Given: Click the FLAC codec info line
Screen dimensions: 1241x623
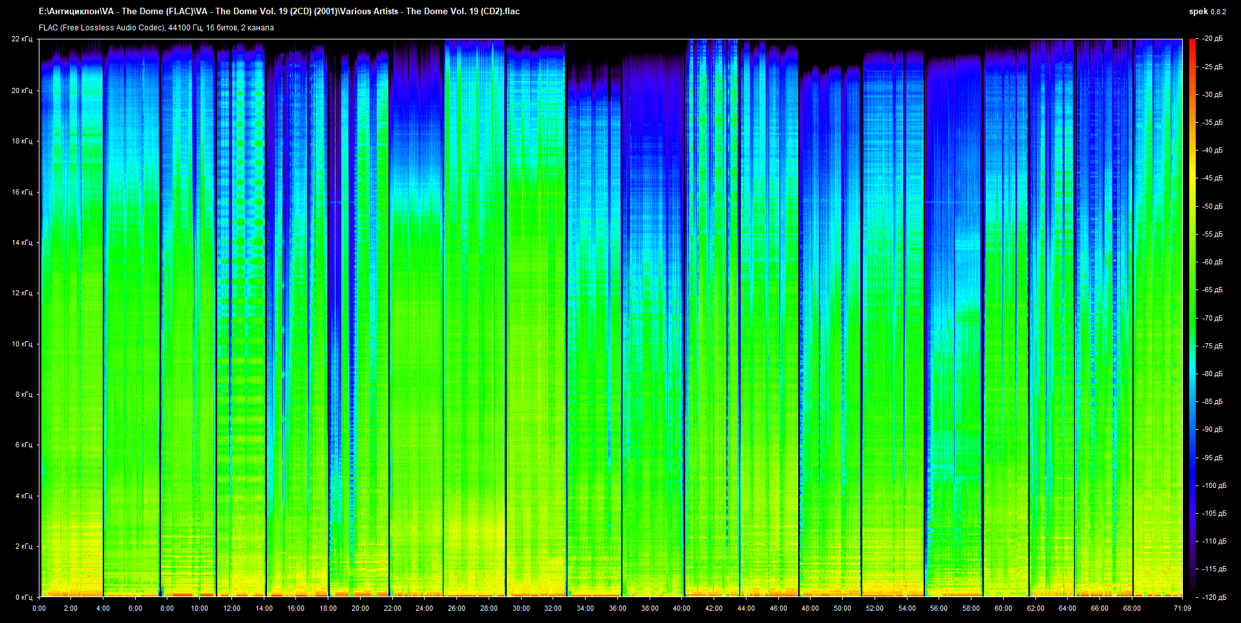Looking at the screenshot, I should click(x=156, y=28).
